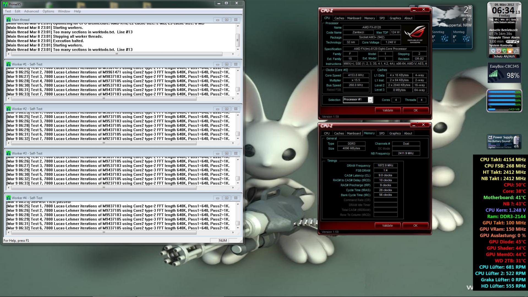Viewport: 528px width, 297px height.
Task: Open SPD tab in lower CPU-Z window
Action: coord(382,133)
